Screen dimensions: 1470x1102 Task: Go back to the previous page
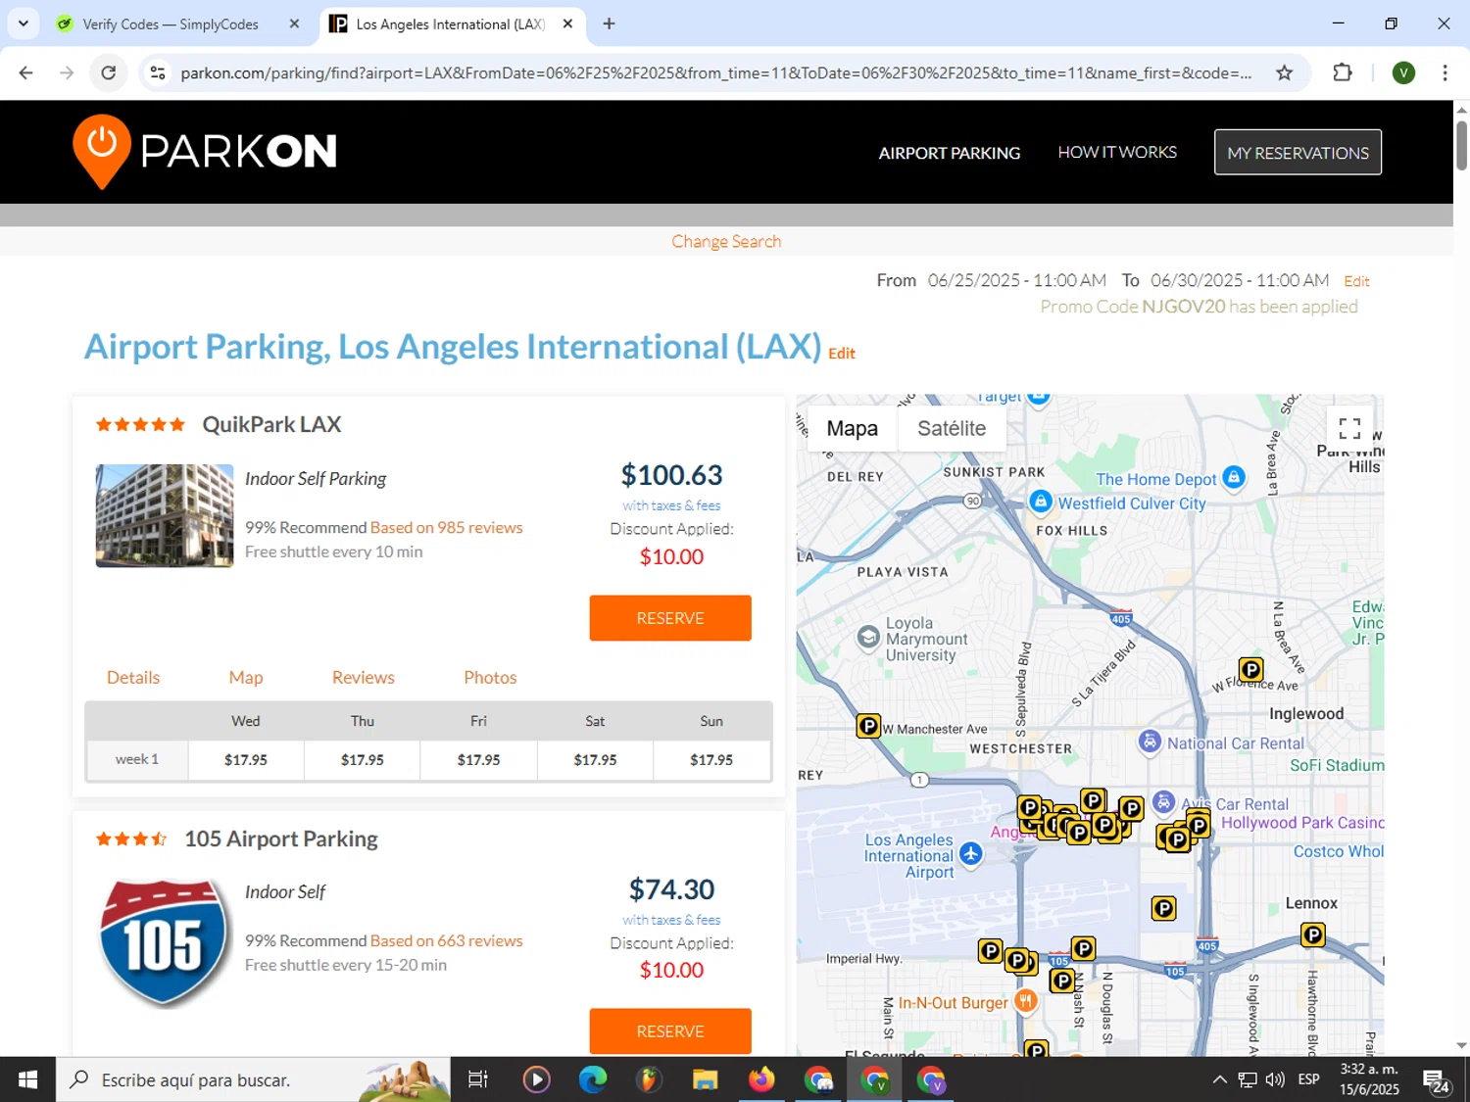26,72
